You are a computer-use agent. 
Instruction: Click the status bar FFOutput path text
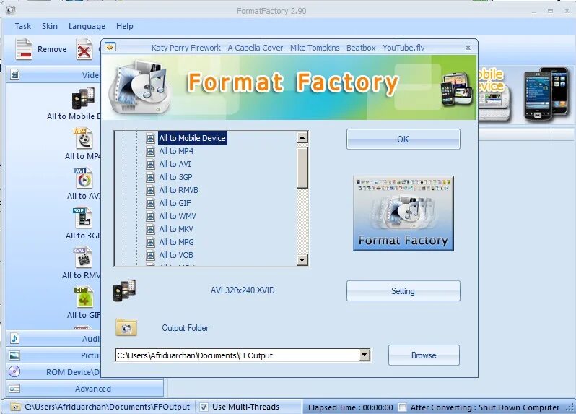pos(107,407)
